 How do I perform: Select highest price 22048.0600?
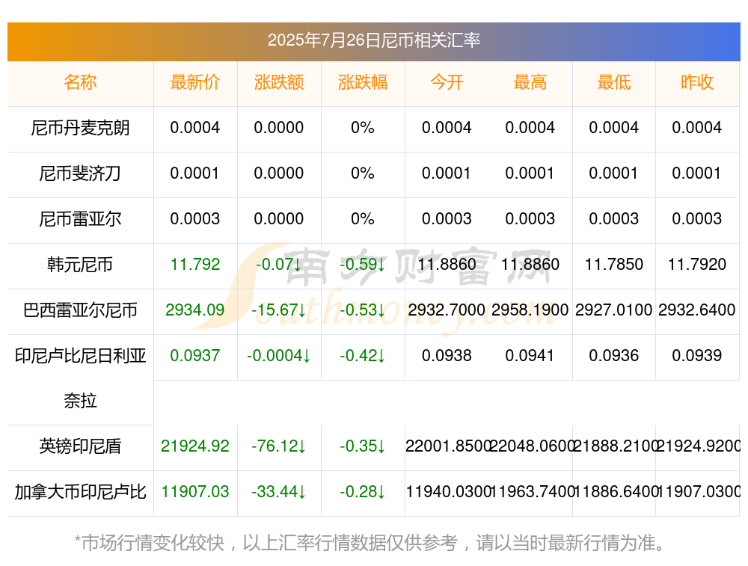531,446
